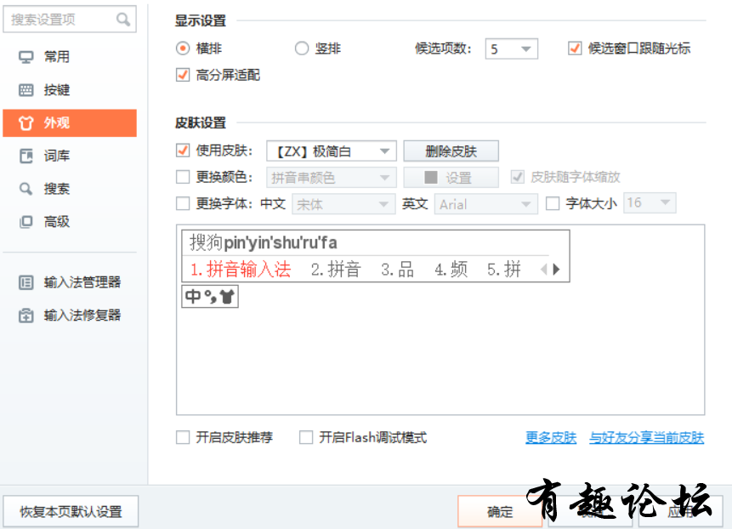Viewport: 732px width, 529px height.
Task: Uncheck the 使用皮肤 checkbox
Action: tap(183, 151)
